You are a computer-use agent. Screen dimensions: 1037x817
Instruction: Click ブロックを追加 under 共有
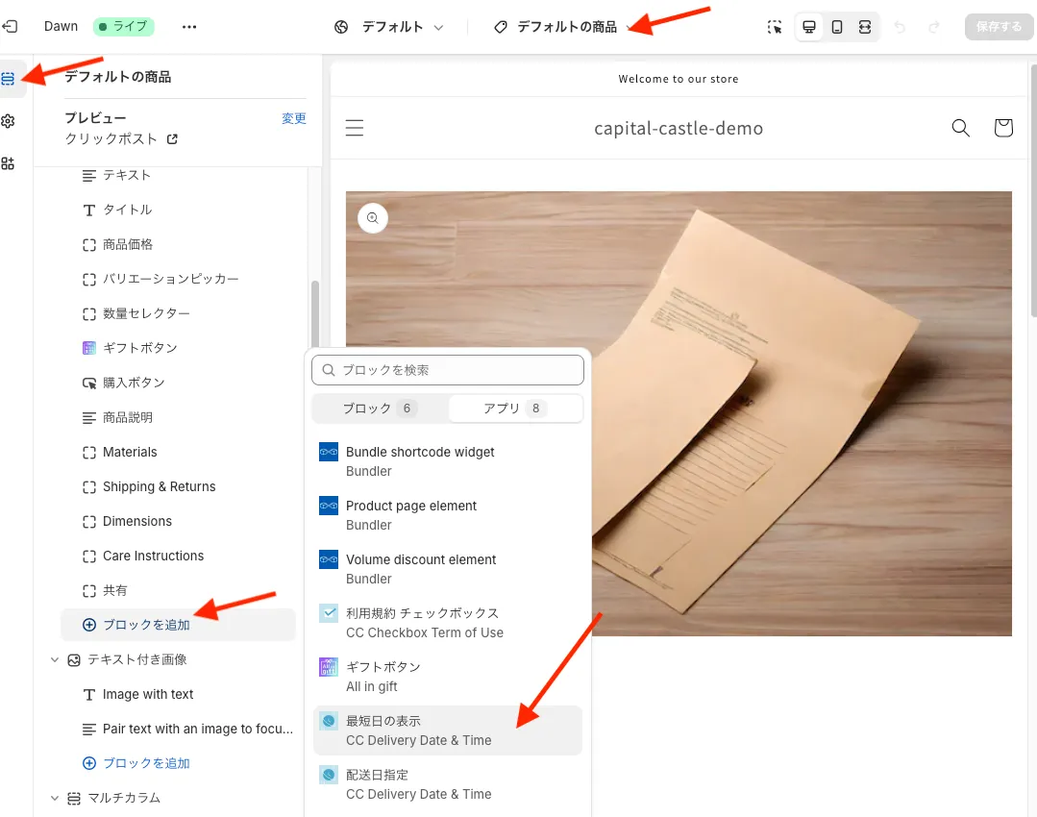pos(146,625)
